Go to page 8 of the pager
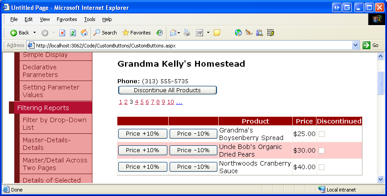Image resolution: width=387 pixels, height=196 pixels. pos(158,102)
